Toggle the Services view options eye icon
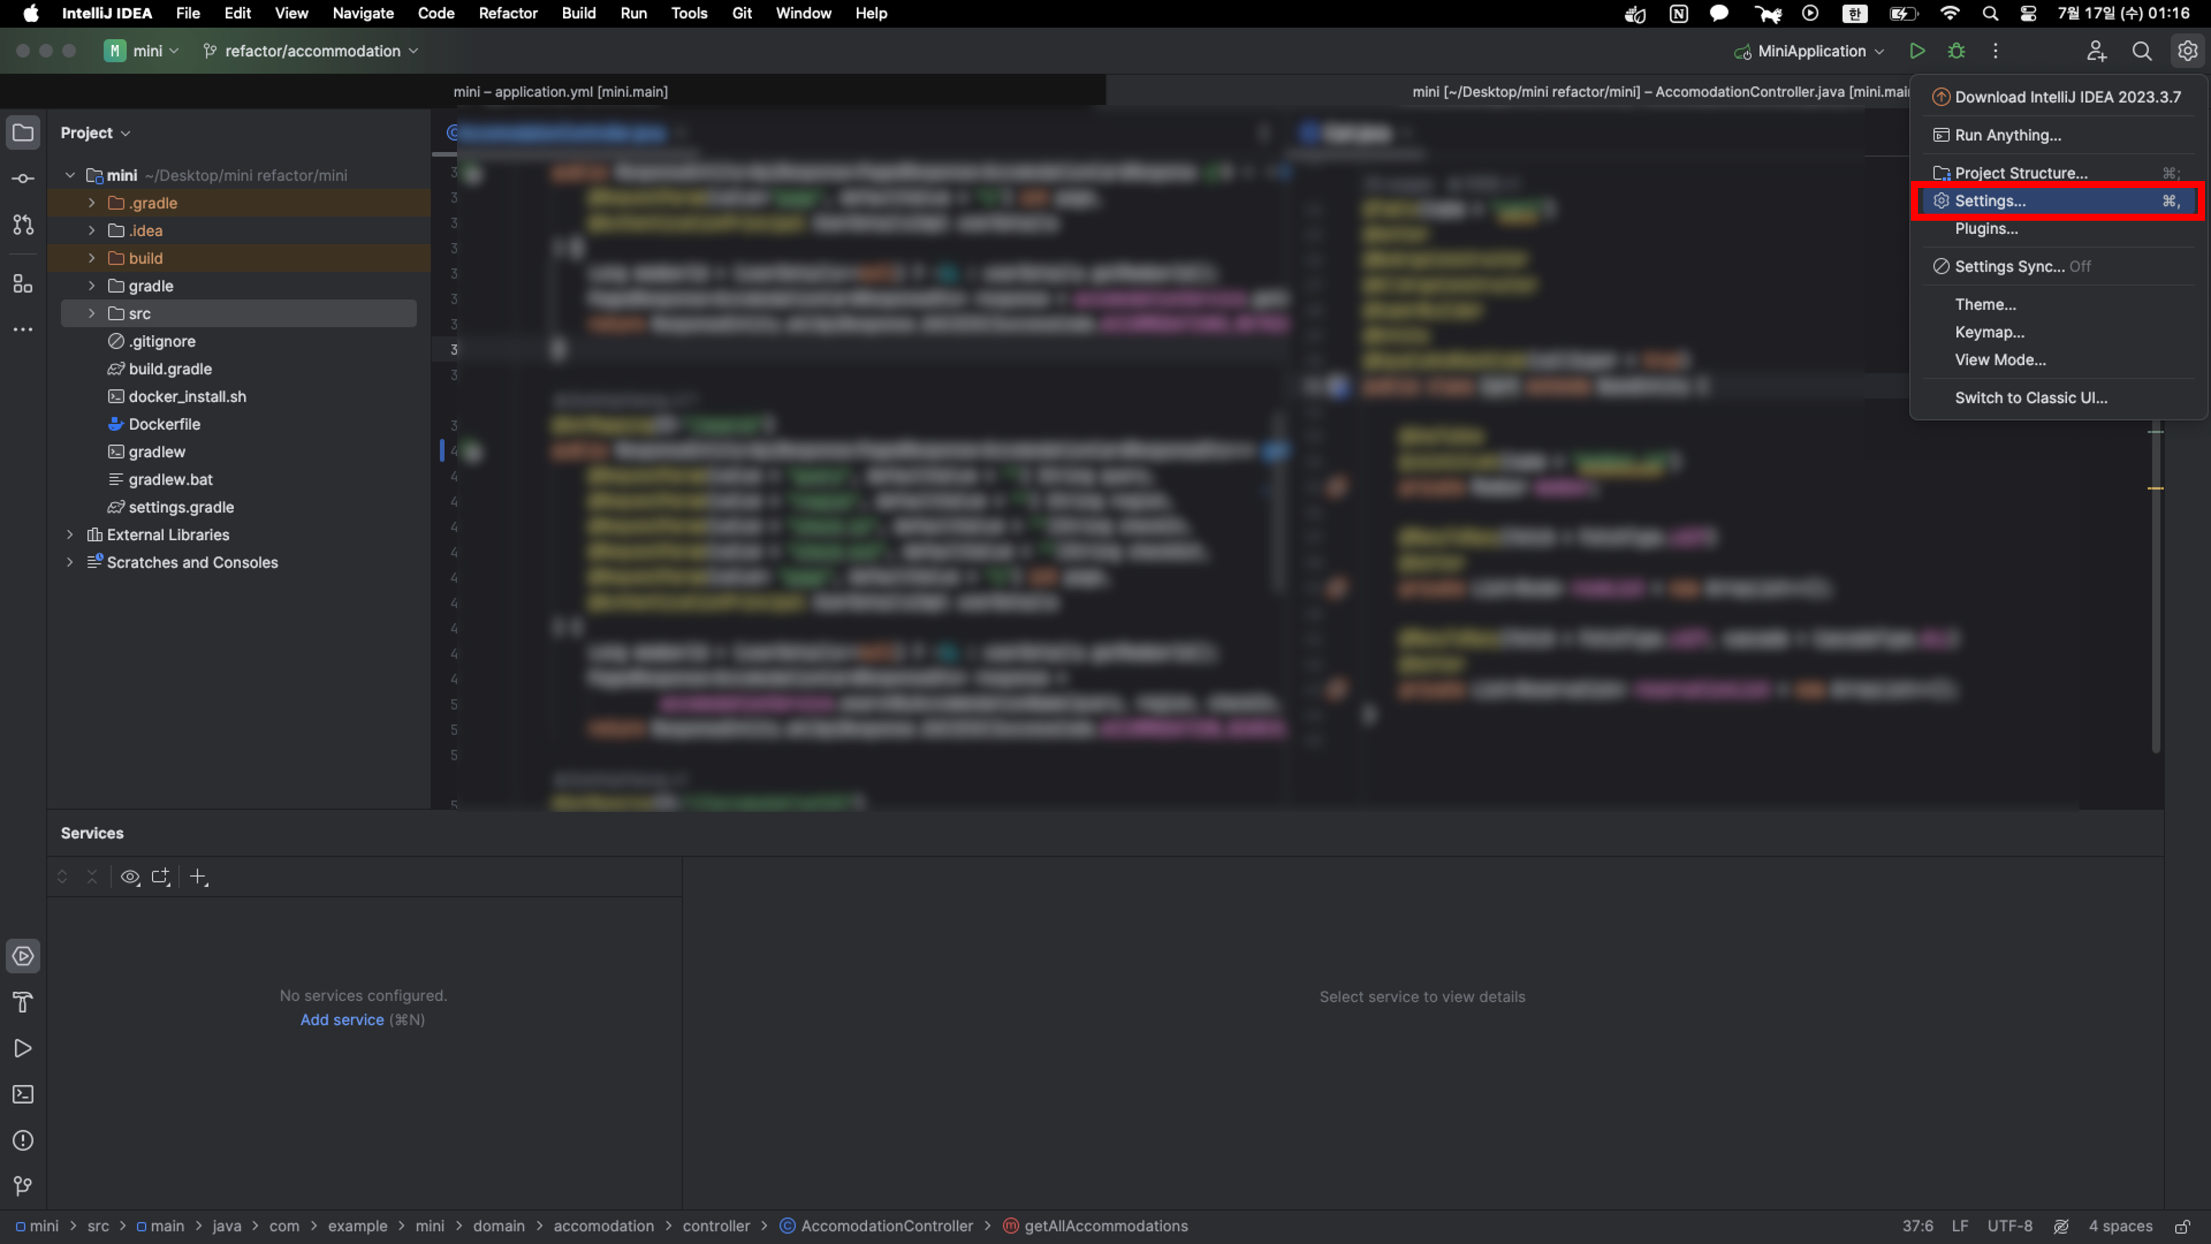 tap(130, 877)
